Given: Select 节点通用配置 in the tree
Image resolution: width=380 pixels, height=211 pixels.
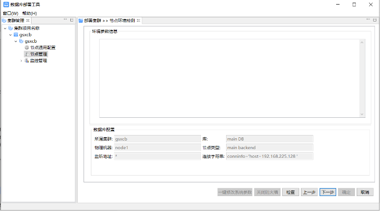Looking at the screenshot, I should pos(42,48).
